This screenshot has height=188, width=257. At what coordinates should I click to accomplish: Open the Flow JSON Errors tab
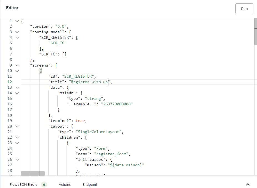[24, 185]
